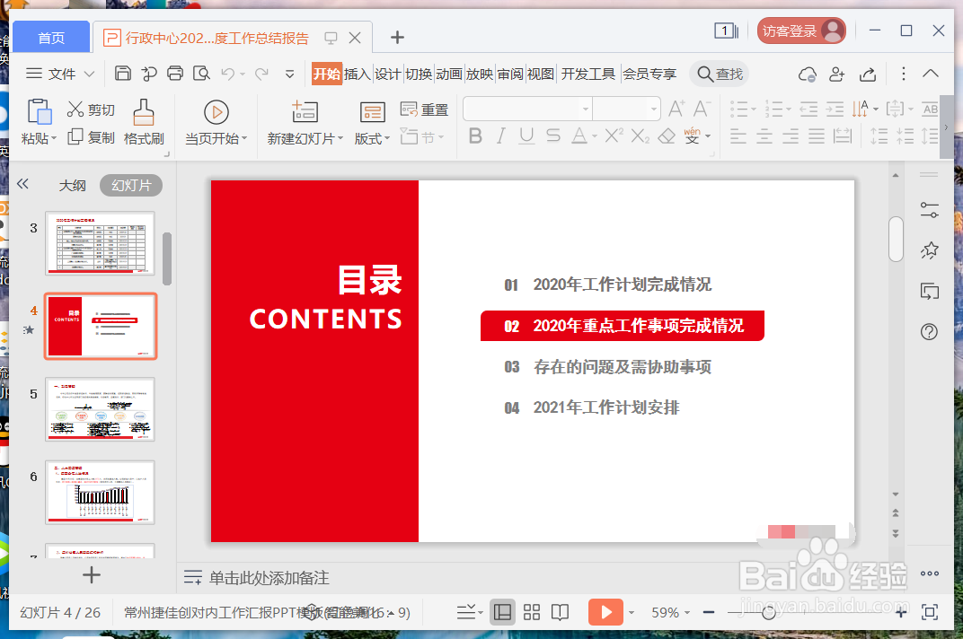
Task: Click the star animation icon in right sidebar
Action: pyautogui.click(x=929, y=249)
